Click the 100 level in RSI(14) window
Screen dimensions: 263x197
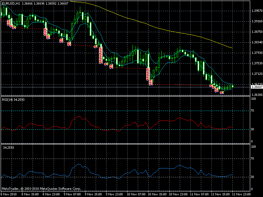[253, 99]
